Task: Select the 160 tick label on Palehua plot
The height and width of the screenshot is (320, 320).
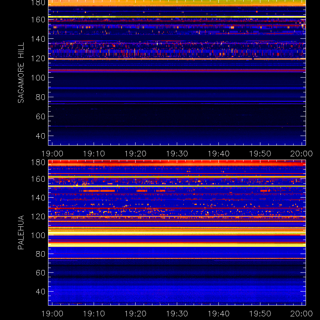Action: (x=38, y=179)
